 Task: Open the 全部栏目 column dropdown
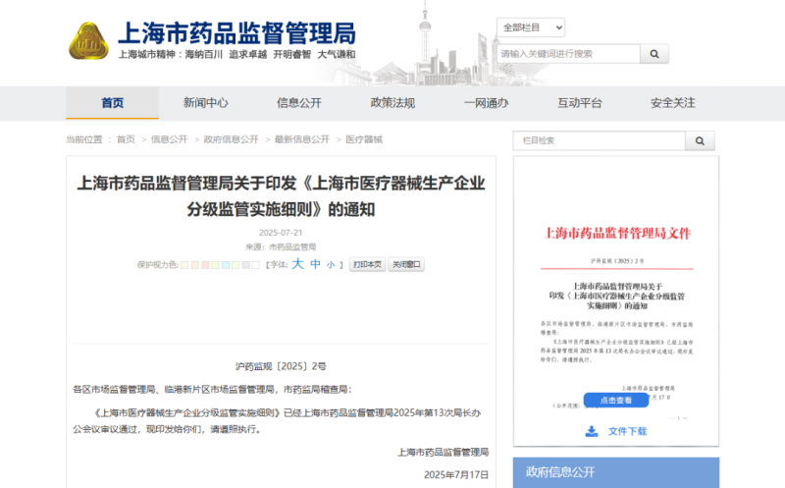click(x=530, y=27)
